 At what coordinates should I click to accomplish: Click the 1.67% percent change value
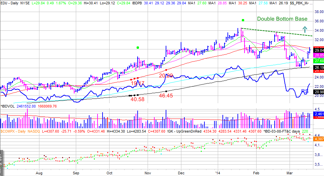click(60, 3)
